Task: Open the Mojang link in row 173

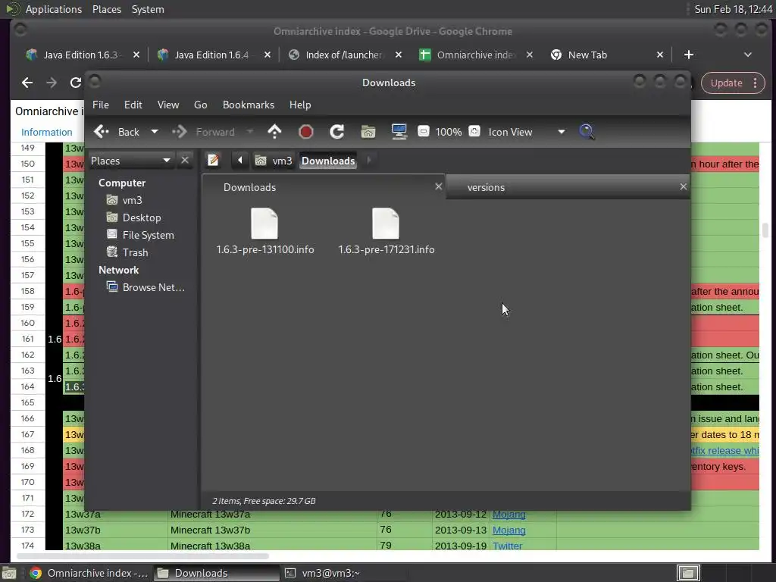Action: (x=508, y=530)
